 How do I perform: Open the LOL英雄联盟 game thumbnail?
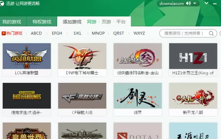click(x=27, y=56)
